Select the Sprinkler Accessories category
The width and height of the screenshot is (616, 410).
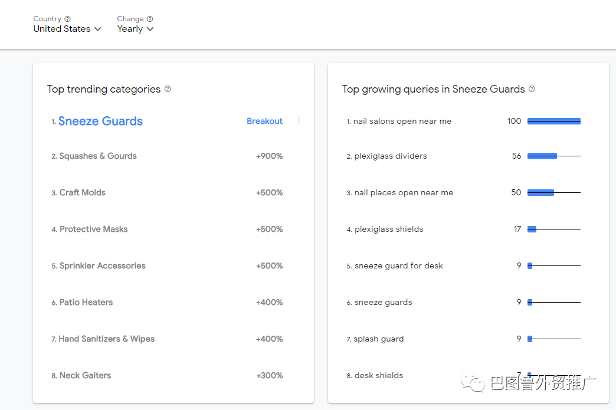102,266
